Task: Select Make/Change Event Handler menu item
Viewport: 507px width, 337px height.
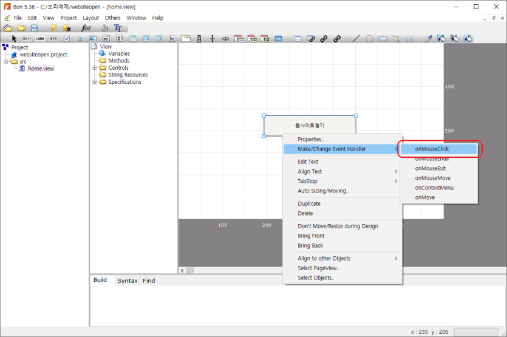Action: click(342, 149)
